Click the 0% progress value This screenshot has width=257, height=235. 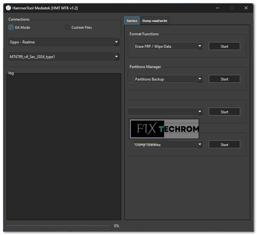point(116,226)
